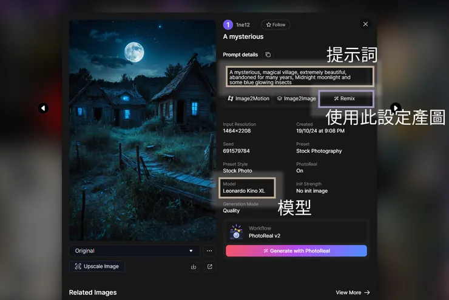This screenshot has height=300, width=449.
Task: Follow the user 1ne12
Action: 275,25
